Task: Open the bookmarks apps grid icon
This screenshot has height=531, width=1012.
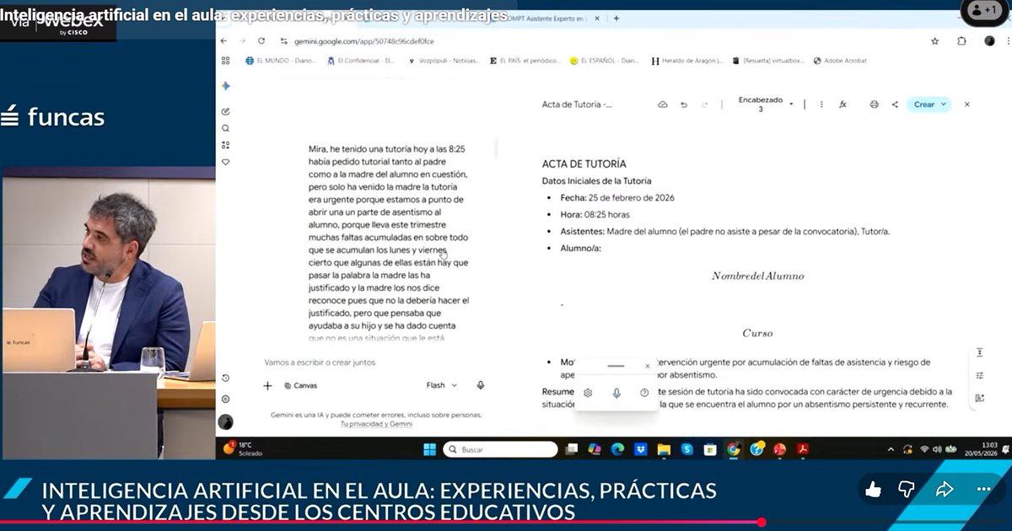Action: [x=225, y=61]
